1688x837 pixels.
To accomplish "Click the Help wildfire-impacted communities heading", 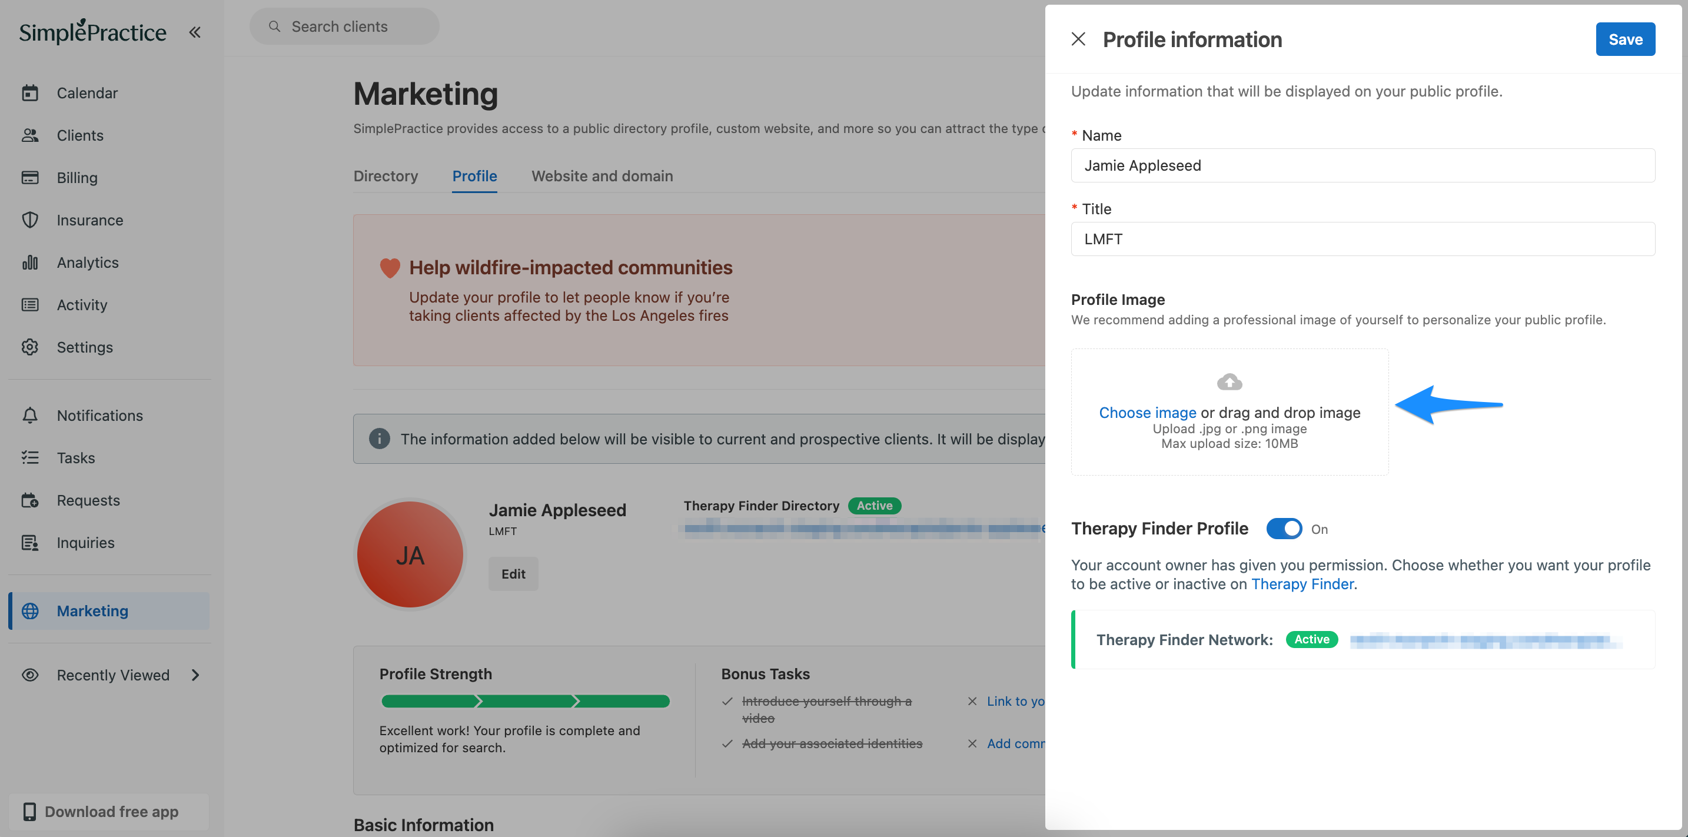I will (x=571, y=267).
